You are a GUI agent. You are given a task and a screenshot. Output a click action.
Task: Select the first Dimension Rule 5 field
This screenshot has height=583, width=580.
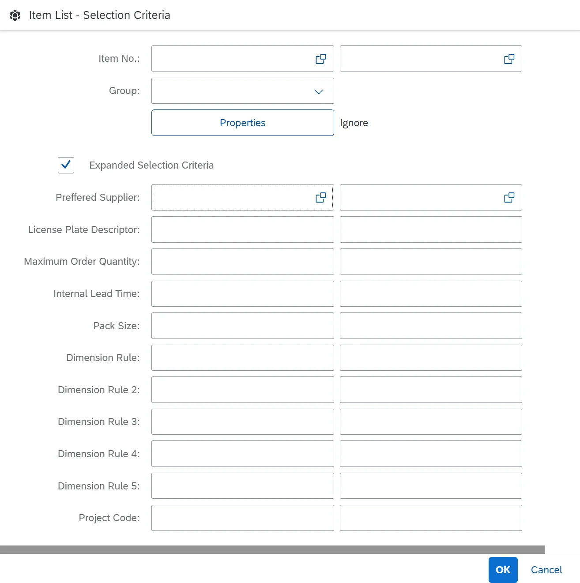click(242, 485)
